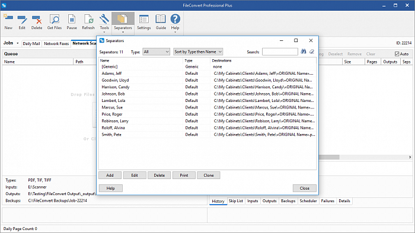Open Help in Separators dialog

coord(111,189)
